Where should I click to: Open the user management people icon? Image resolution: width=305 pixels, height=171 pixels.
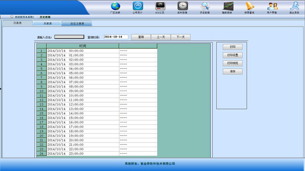tap(272, 7)
